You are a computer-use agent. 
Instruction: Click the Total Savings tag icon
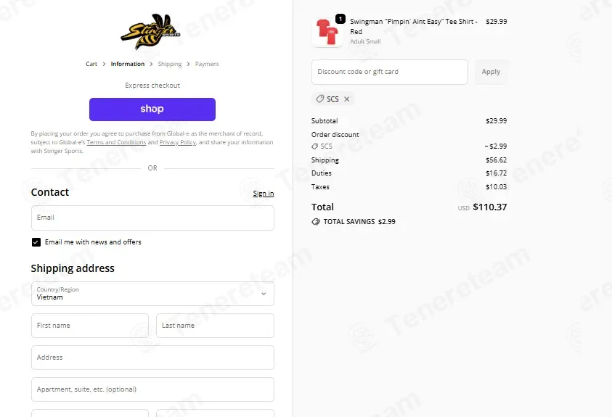coord(315,222)
